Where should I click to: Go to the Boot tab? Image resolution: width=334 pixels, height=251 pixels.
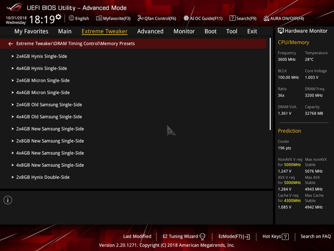coord(211,31)
